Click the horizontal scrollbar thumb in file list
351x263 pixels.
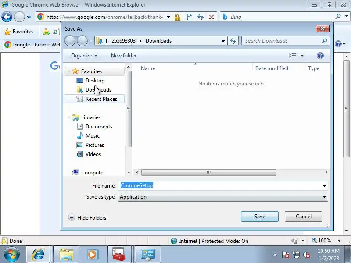[208, 172]
